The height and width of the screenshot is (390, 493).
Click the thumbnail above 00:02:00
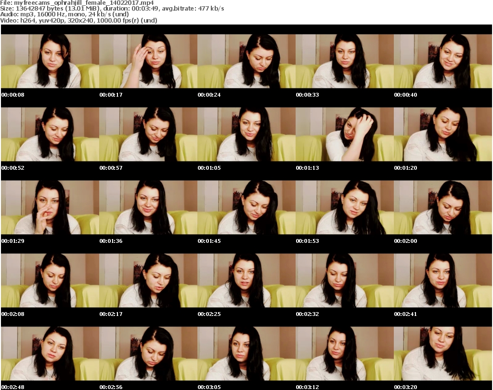point(443,208)
